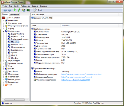Switch to the Избранное tab in sidebar
The height and width of the screenshot is (106, 124).
(x=14, y=15)
